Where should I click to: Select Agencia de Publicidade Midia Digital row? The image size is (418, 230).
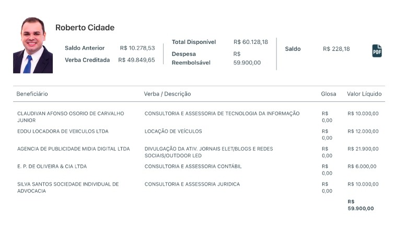click(73, 149)
